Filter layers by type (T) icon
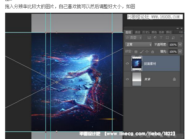Viewport: 186px width, 139px height. click(x=161, y=38)
